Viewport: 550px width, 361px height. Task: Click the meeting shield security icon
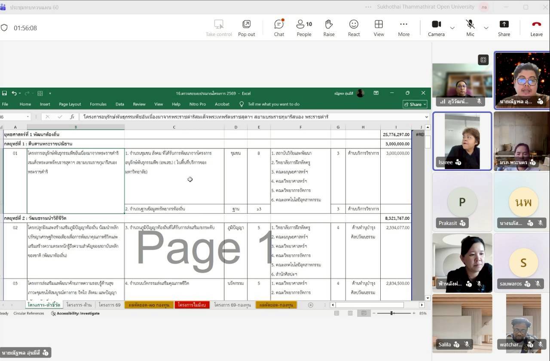pyautogui.click(x=4, y=28)
